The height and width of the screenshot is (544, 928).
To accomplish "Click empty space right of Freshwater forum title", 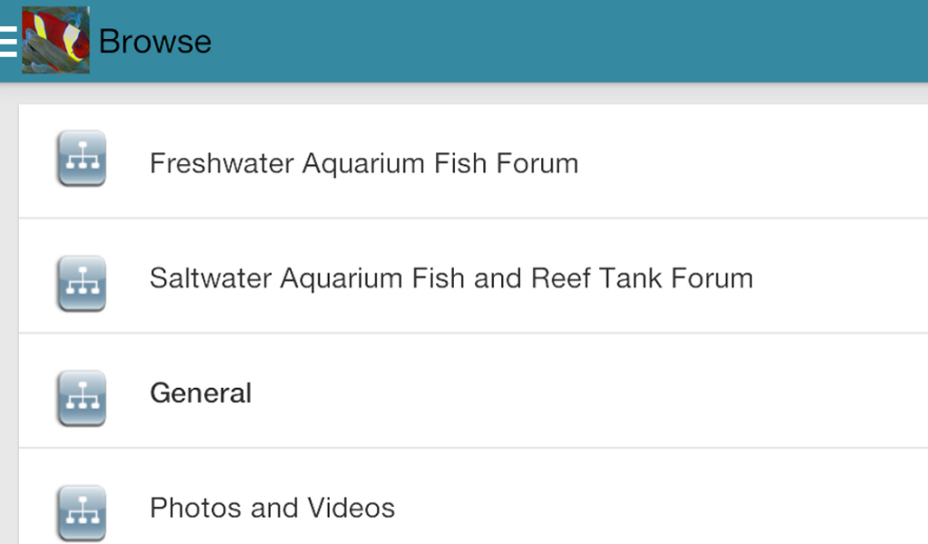I will click(x=752, y=163).
